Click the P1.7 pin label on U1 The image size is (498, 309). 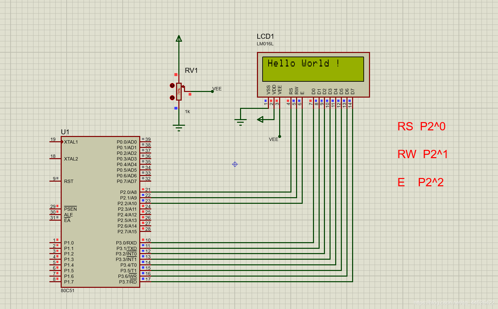pos(69,282)
